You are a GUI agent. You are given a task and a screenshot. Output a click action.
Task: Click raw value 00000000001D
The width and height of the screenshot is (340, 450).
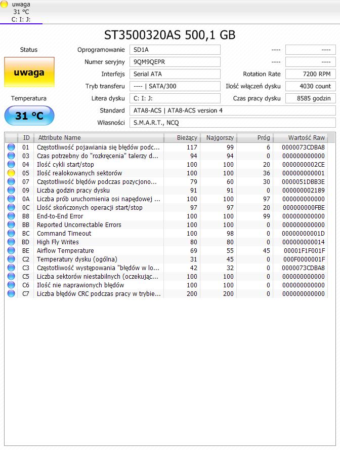pyautogui.click(x=304, y=233)
